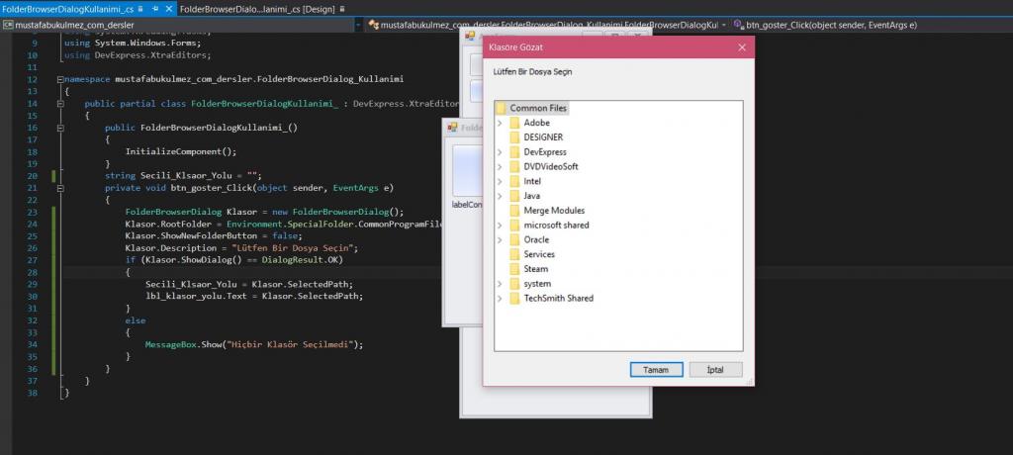
Task: Click the form icon on the Folde... window title
Action: coord(453,128)
